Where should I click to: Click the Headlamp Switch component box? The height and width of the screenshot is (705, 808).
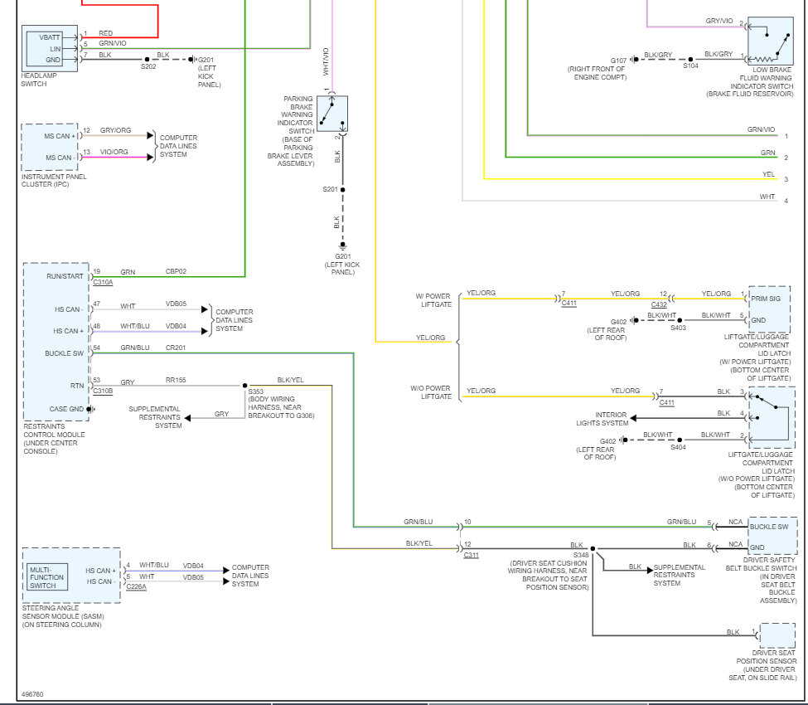click(x=50, y=48)
